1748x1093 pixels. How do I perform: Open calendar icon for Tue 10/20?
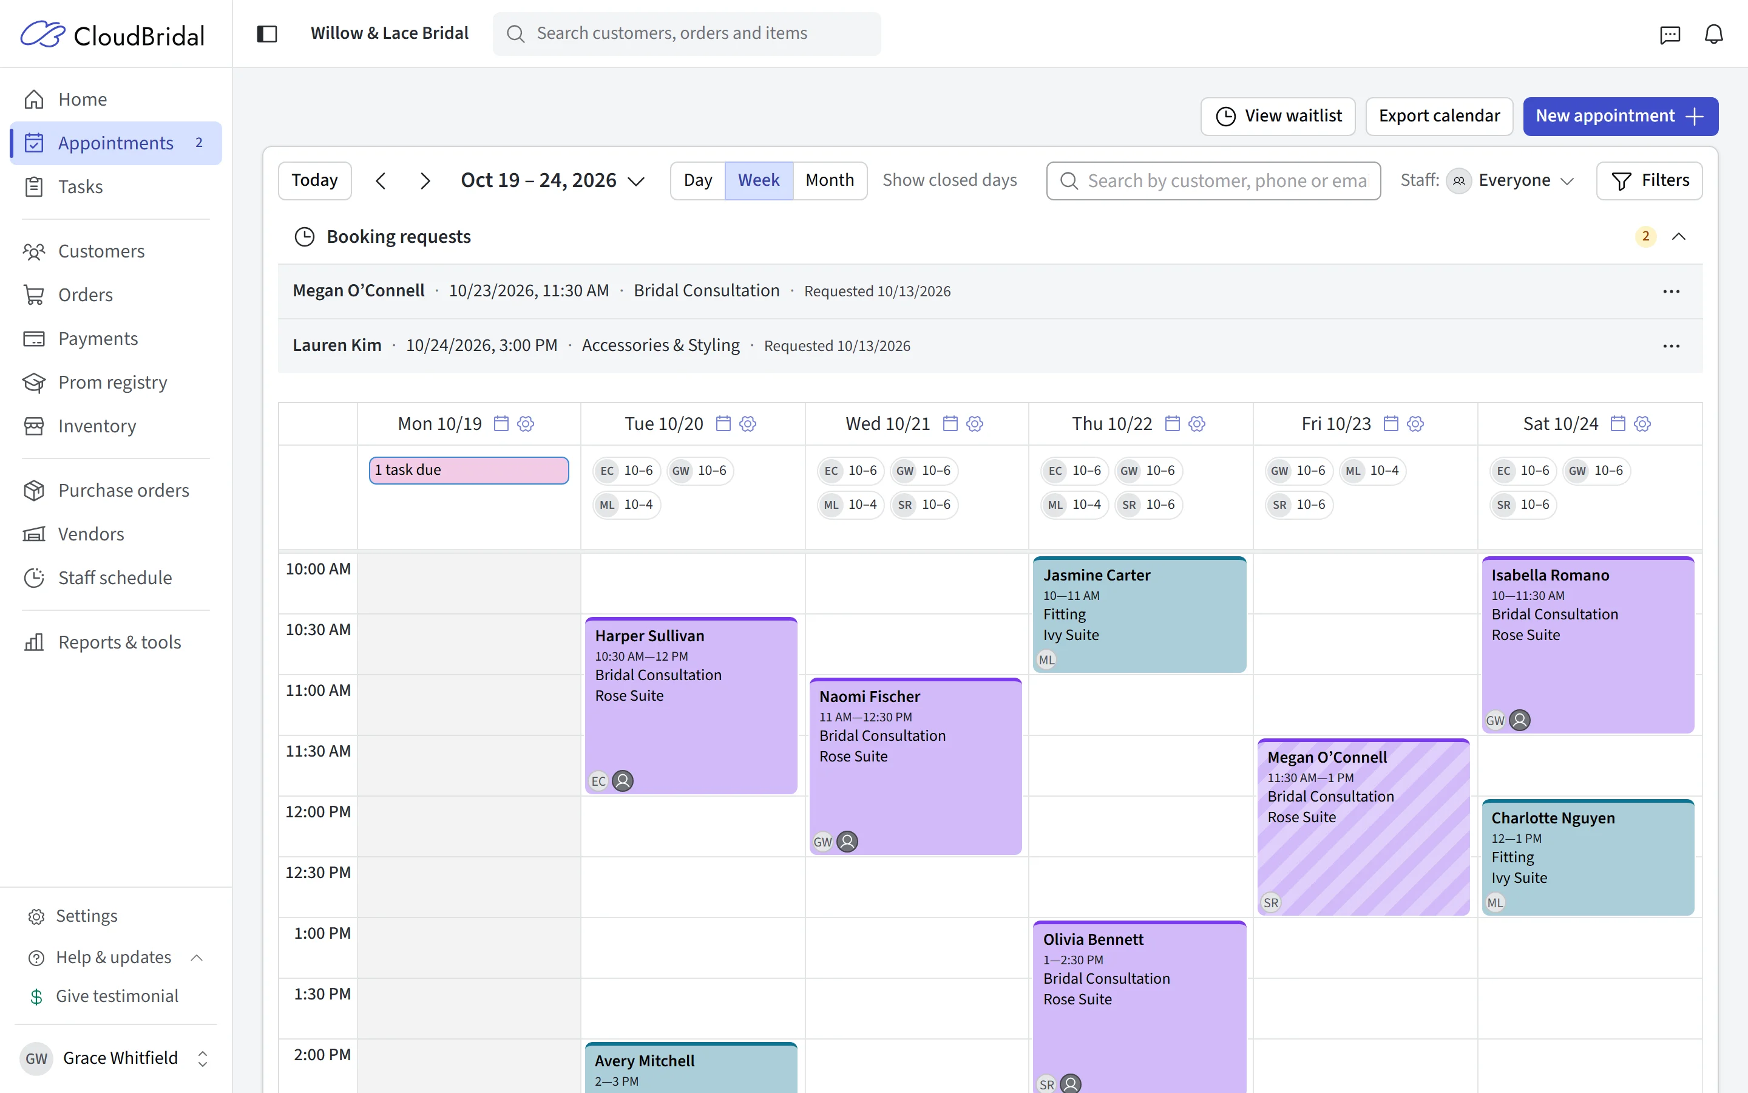(x=723, y=424)
